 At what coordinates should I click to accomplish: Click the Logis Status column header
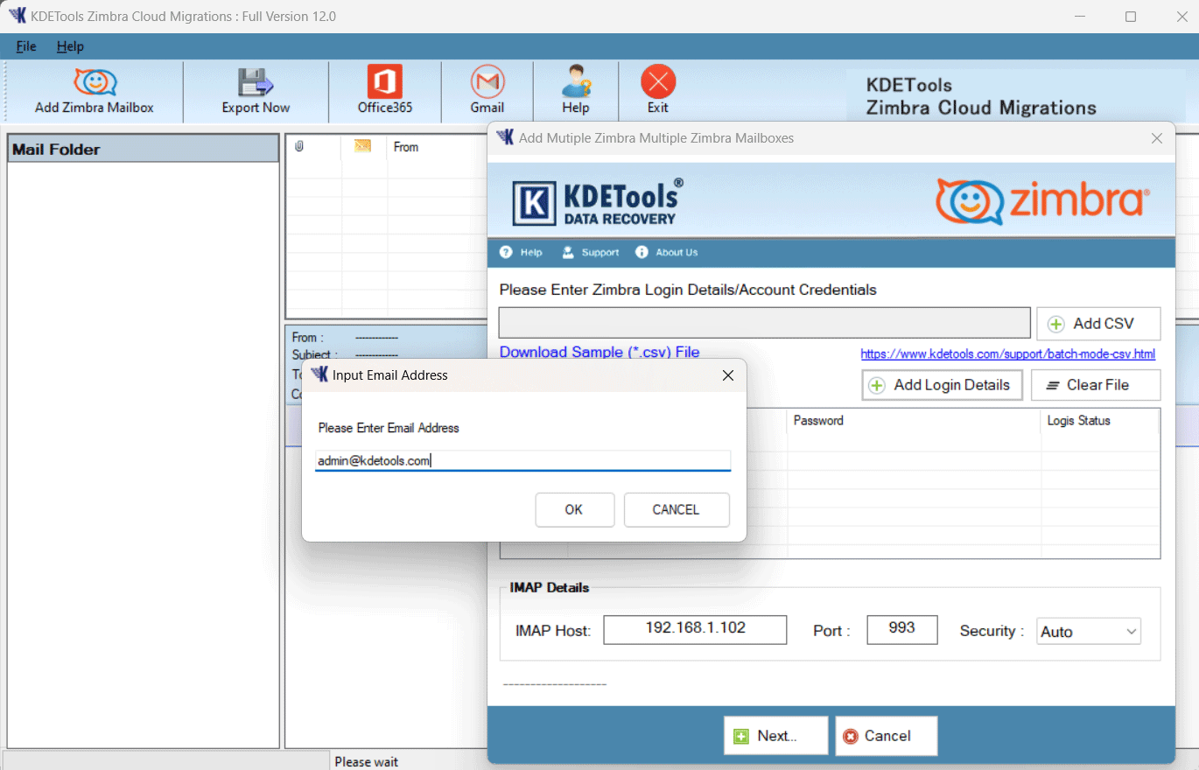pyautogui.click(x=1099, y=421)
